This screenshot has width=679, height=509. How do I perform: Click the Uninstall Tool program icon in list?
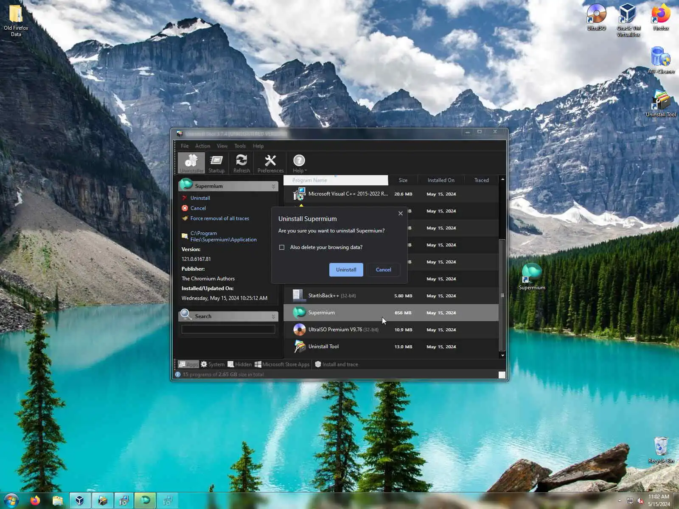299,347
